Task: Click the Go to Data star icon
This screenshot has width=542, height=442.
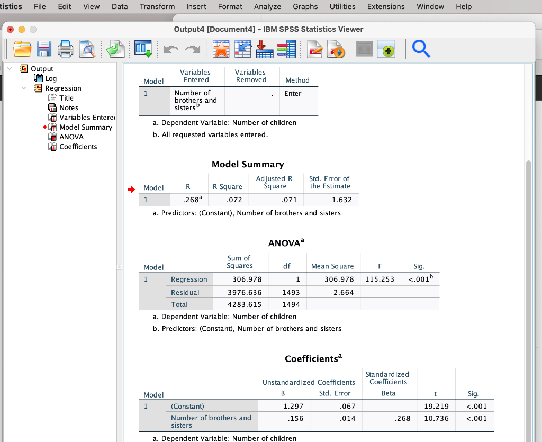Action: pyautogui.click(x=221, y=49)
